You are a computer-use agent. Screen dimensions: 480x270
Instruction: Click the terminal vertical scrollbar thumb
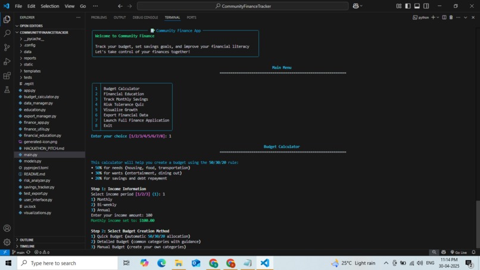point(478,225)
